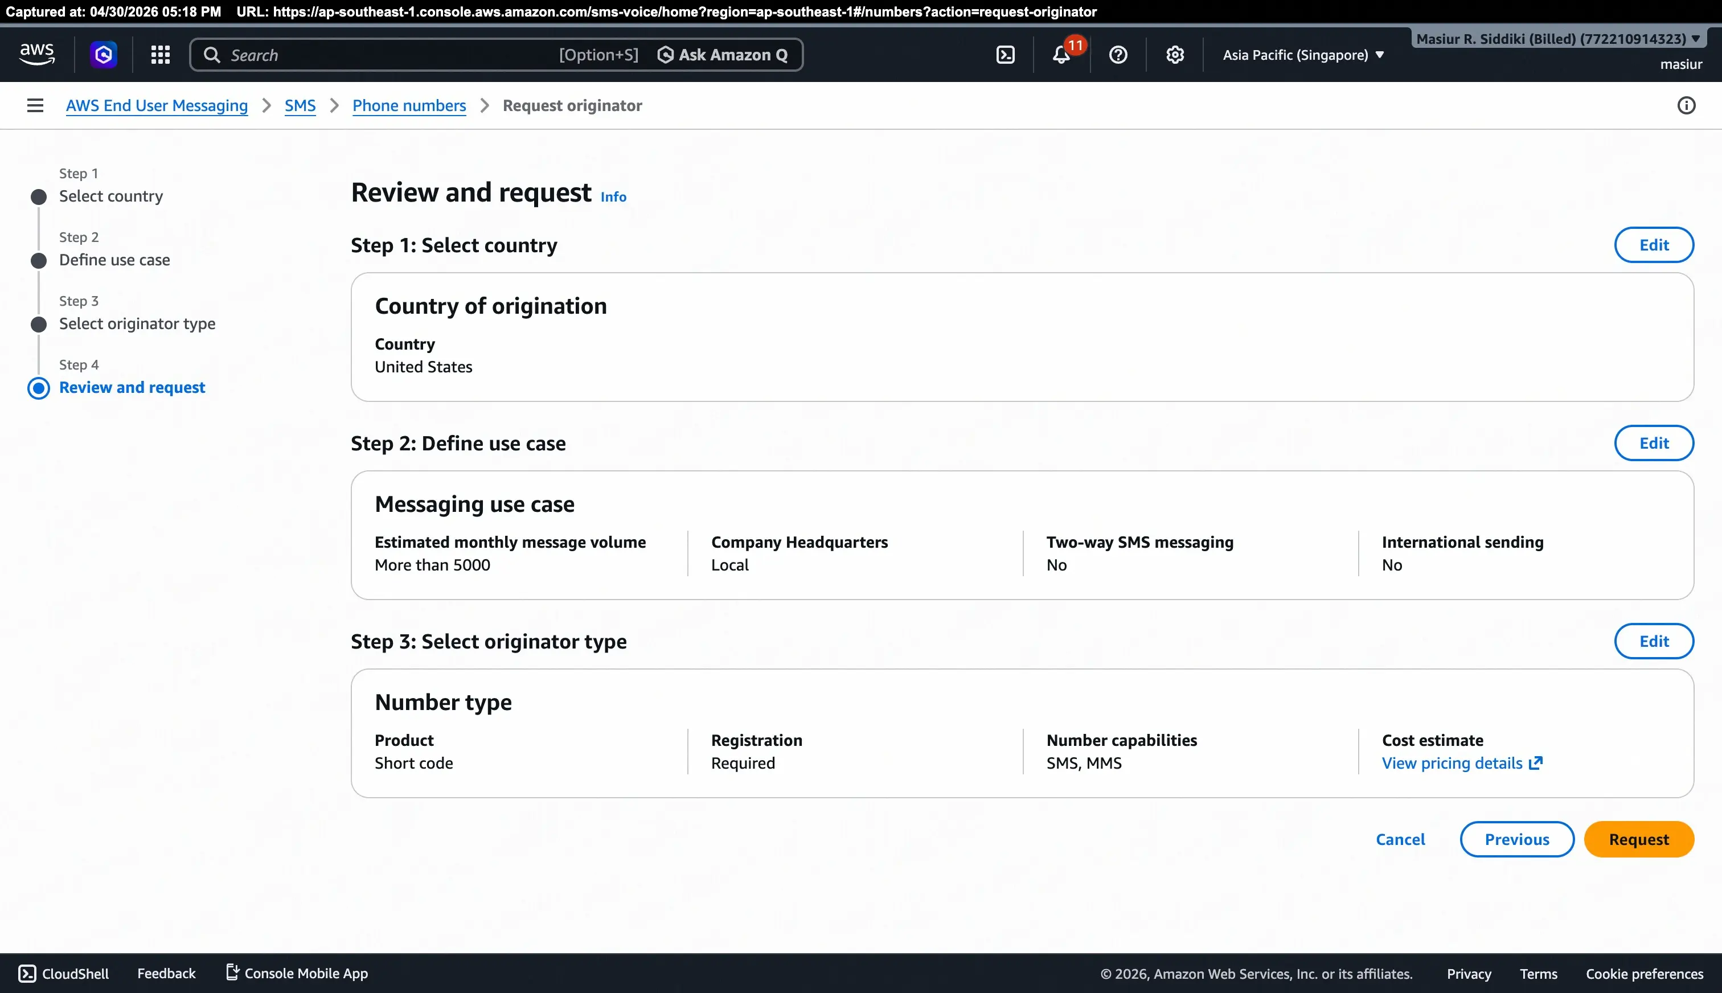Click the search magnifier icon
This screenshot has height=993, width=1722.
pos(212,55)
